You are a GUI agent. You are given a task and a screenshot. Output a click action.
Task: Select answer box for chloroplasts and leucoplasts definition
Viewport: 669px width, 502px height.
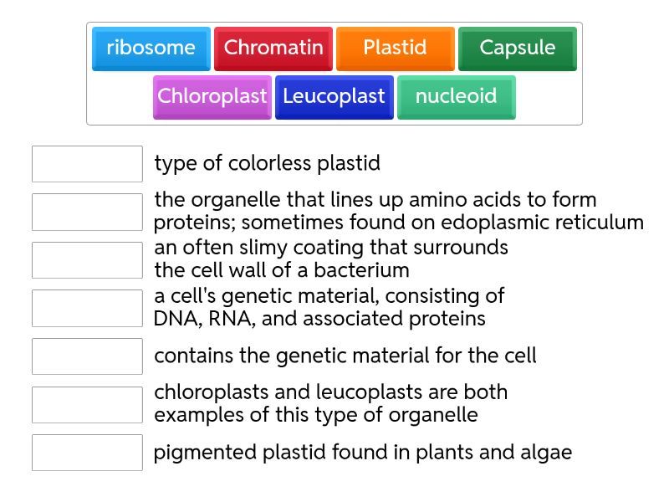pyautogui.click(x=87, y=404)
